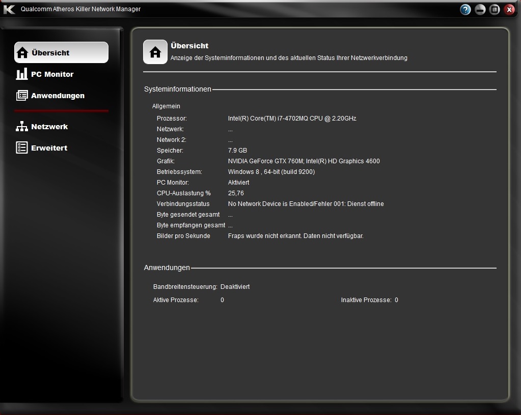Click the Network 2 label

pyautogui.click(x=172, y=140)
